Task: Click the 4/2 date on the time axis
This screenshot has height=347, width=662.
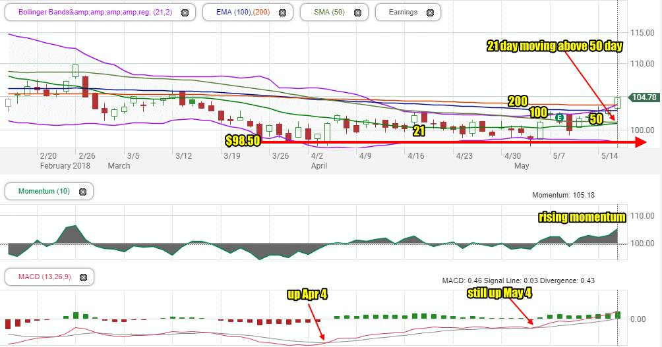Action: click(x=317, y=156)
